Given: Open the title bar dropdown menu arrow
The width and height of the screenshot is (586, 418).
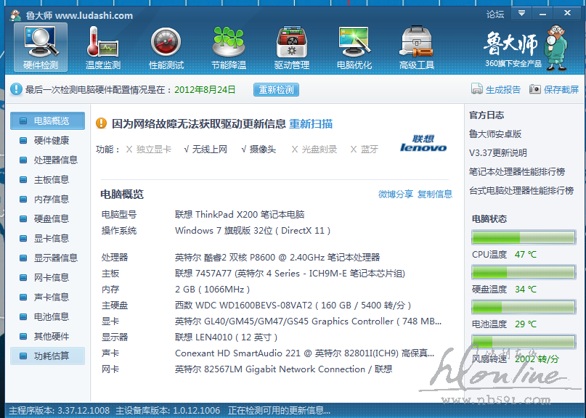Looking at the screenshot, I should coord(521,14).
